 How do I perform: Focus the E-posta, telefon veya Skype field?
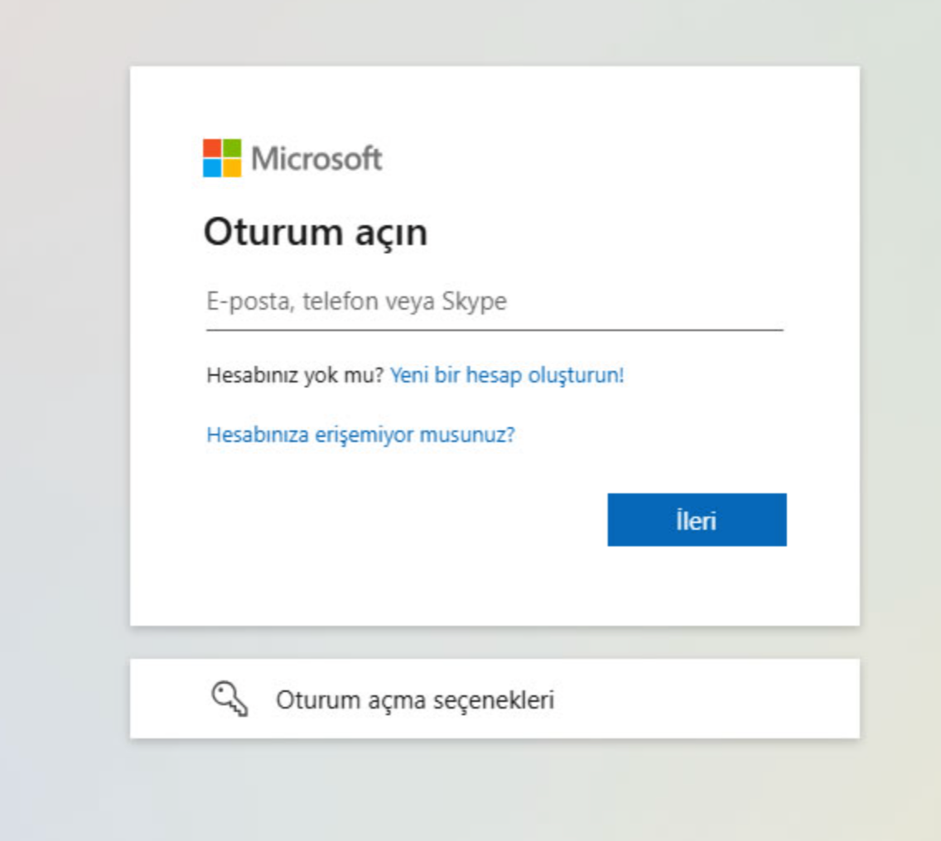[414, 302]
